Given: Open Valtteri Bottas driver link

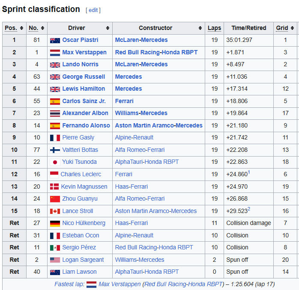Looking at the screenshot, I should (80, 150).
